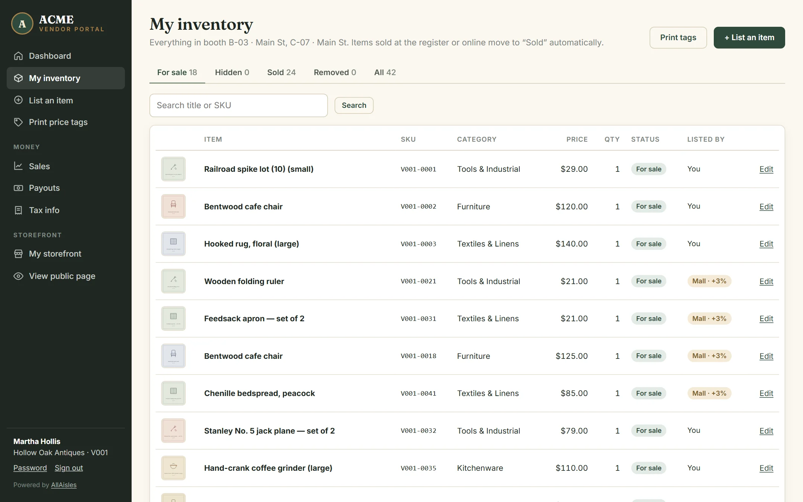Click the CATEGORY column header

point(477,139)
